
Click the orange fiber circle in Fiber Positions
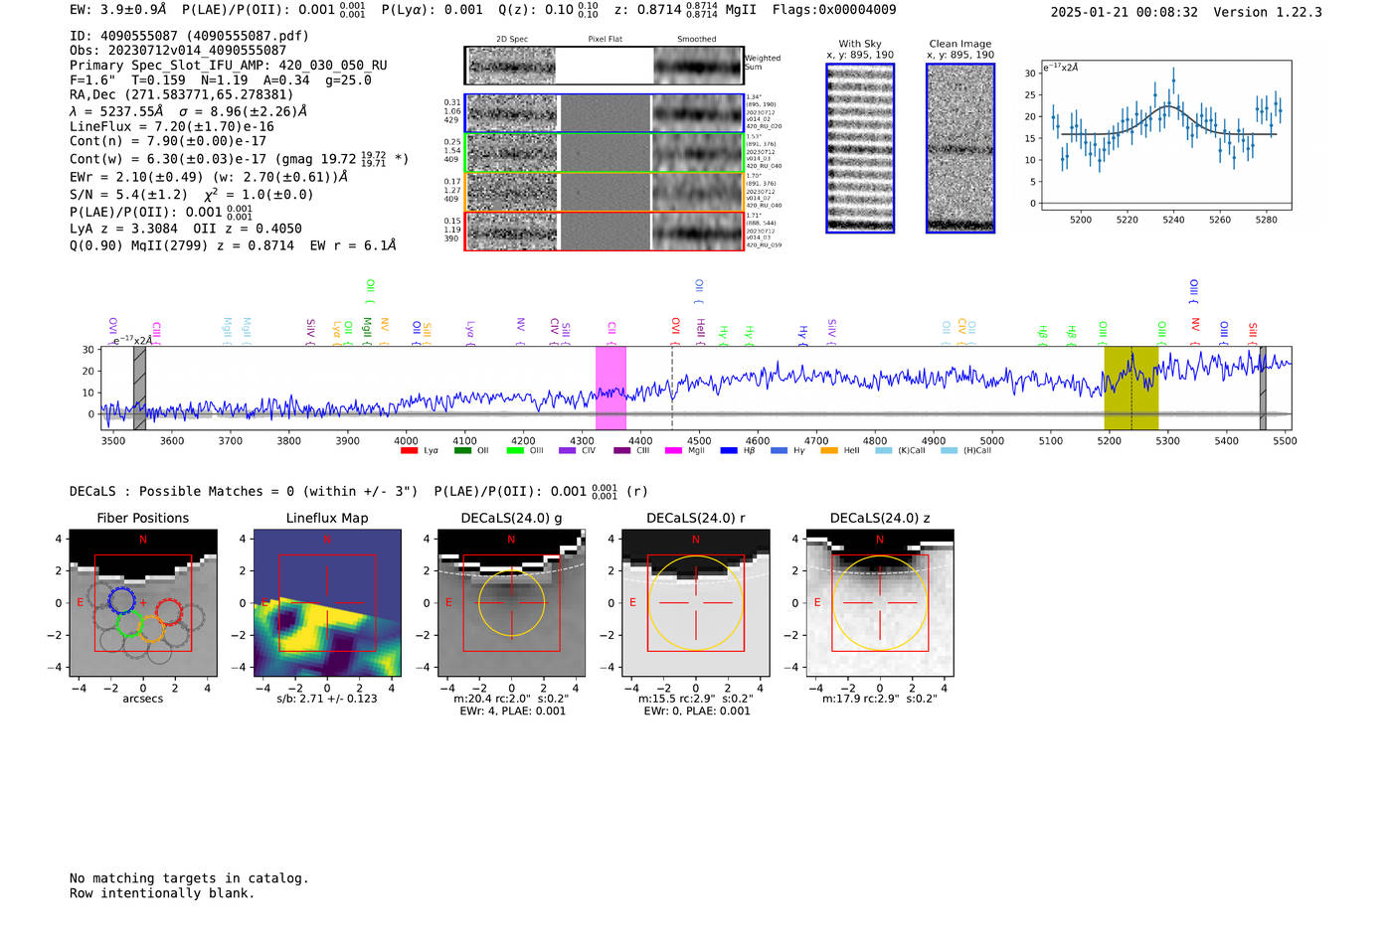151,629
